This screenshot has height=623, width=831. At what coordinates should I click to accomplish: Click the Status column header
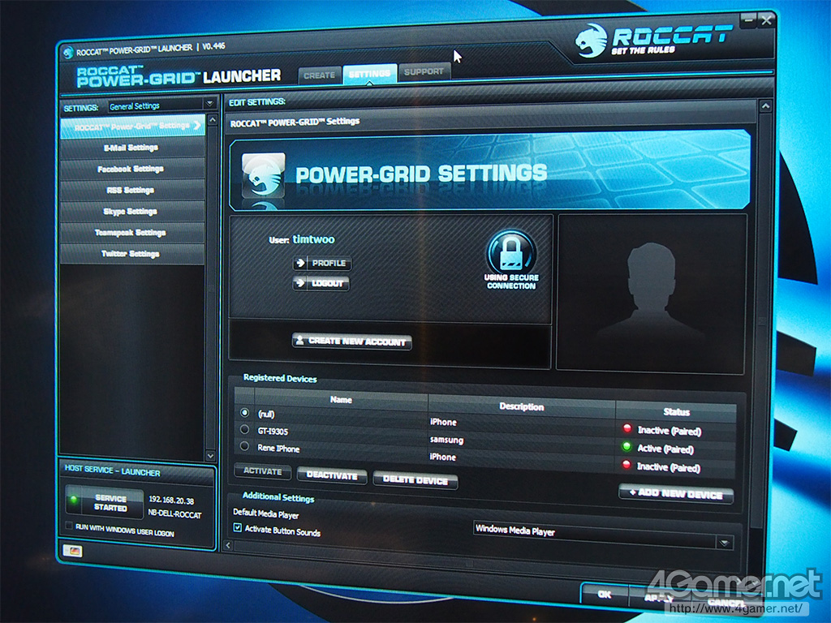coord(676,411)
